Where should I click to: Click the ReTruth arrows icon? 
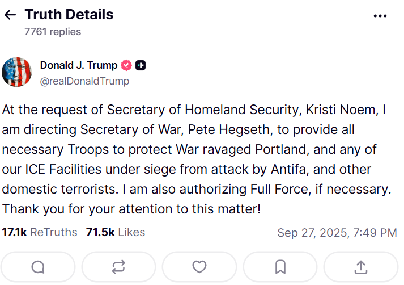[x=118, y=267]
